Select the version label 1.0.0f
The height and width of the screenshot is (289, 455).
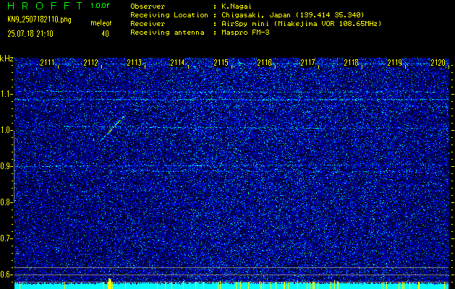point(100,6)
